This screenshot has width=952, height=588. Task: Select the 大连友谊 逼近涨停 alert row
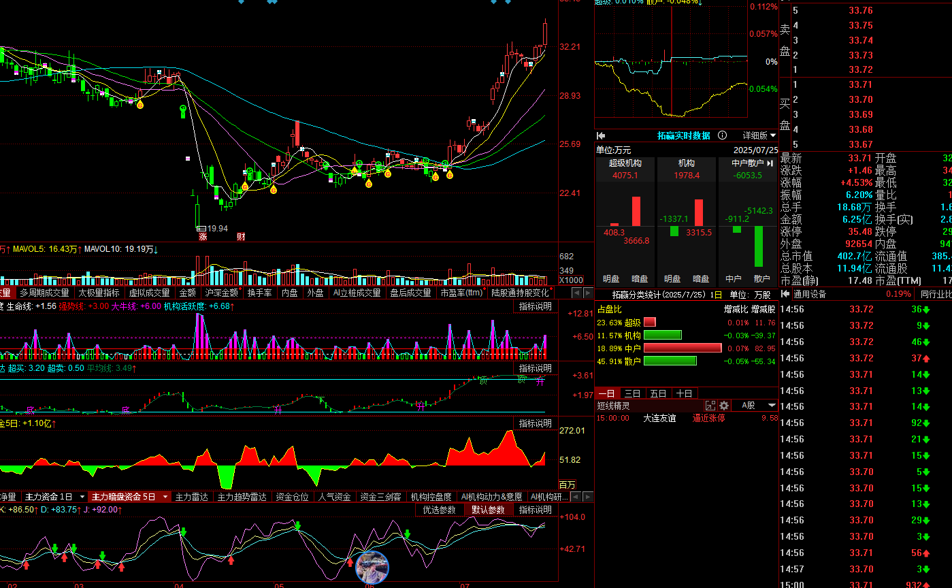tap(687, 418)
